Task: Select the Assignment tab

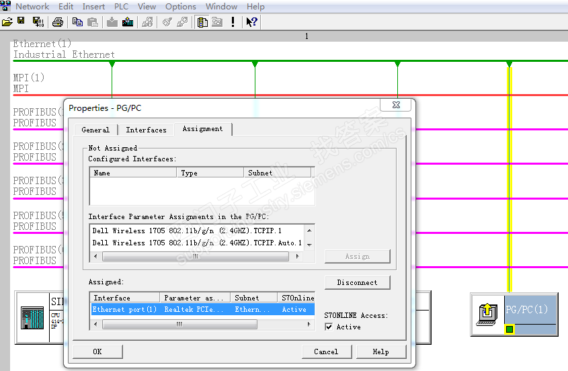Action: 203,128
